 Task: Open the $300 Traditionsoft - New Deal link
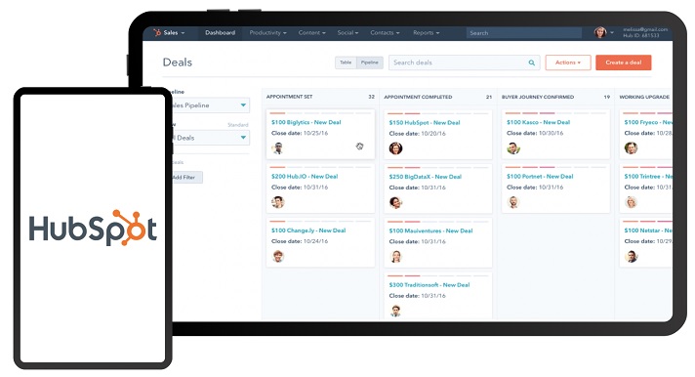click(x=429, y=285)
